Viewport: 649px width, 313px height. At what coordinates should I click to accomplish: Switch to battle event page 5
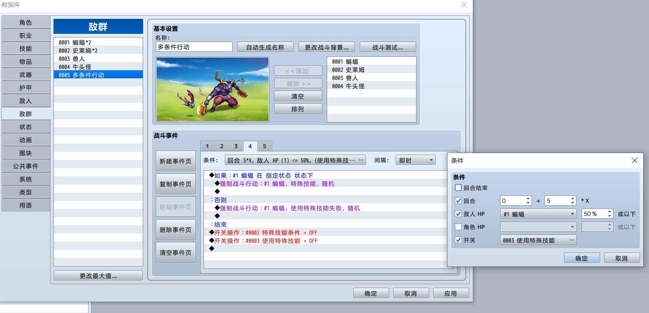[x=264, y=146]
